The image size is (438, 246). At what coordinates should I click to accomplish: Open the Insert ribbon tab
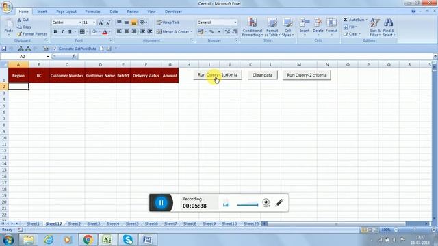click(42, 12)
